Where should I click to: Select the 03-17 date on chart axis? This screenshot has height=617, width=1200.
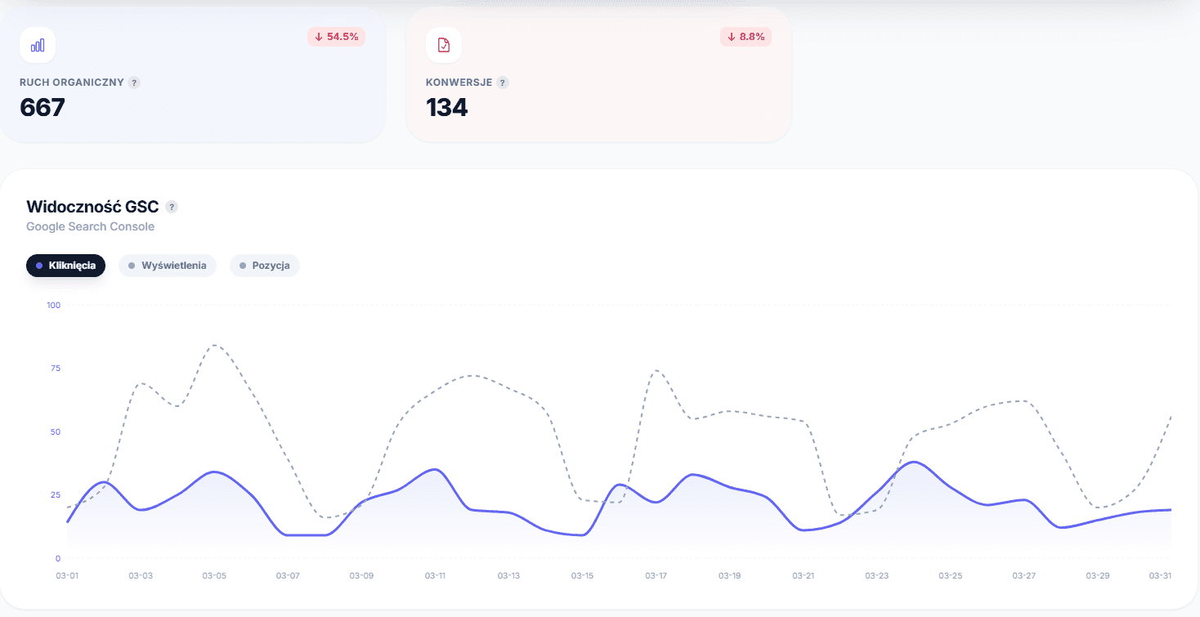click(656, 575)
